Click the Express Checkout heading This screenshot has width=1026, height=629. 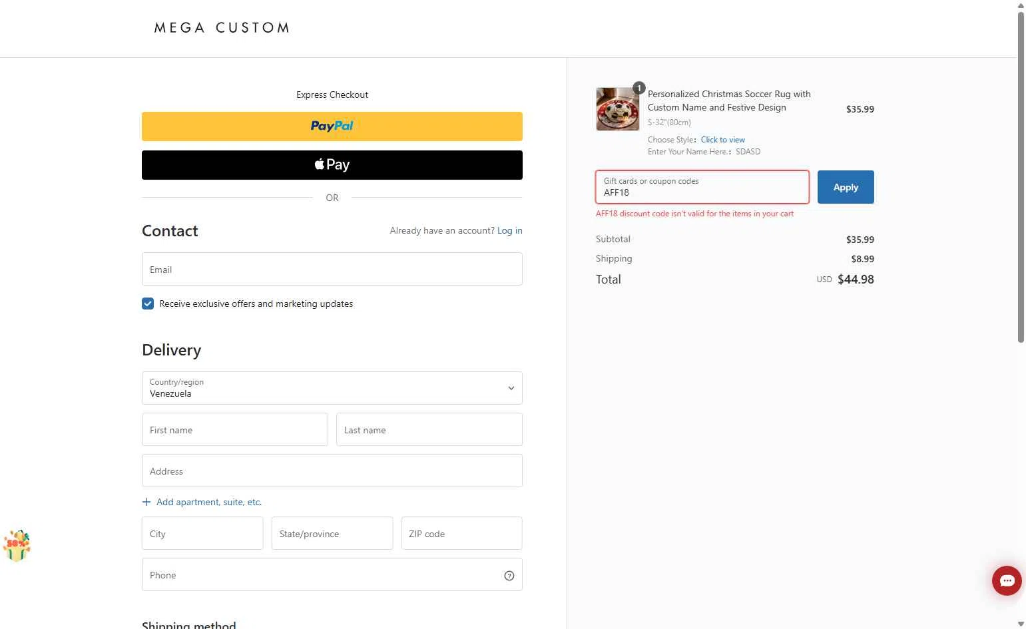click(x=332, y=95)
